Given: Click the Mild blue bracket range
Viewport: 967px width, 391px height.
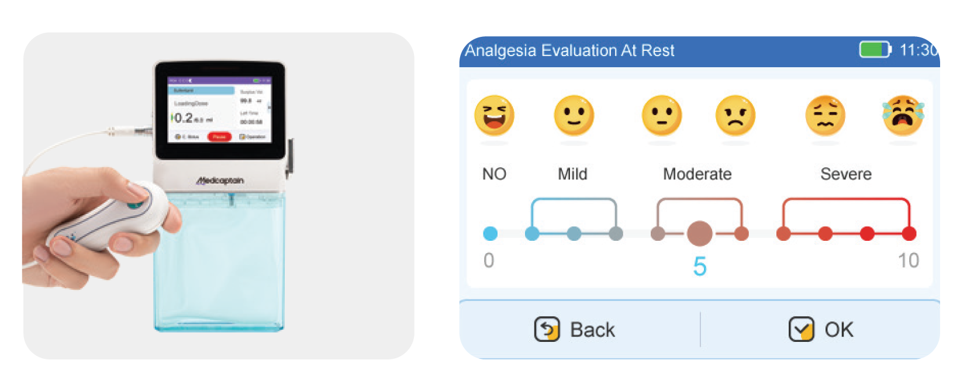Looking at the screenshot, I should 574,216.
